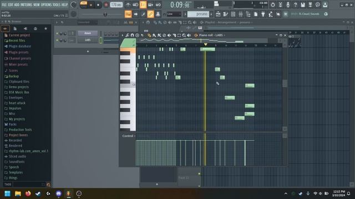The height and width of the screenshot is (199, 355).
Task: Toggle Pat/Song mode switch
Action: [x=84, y=4]
